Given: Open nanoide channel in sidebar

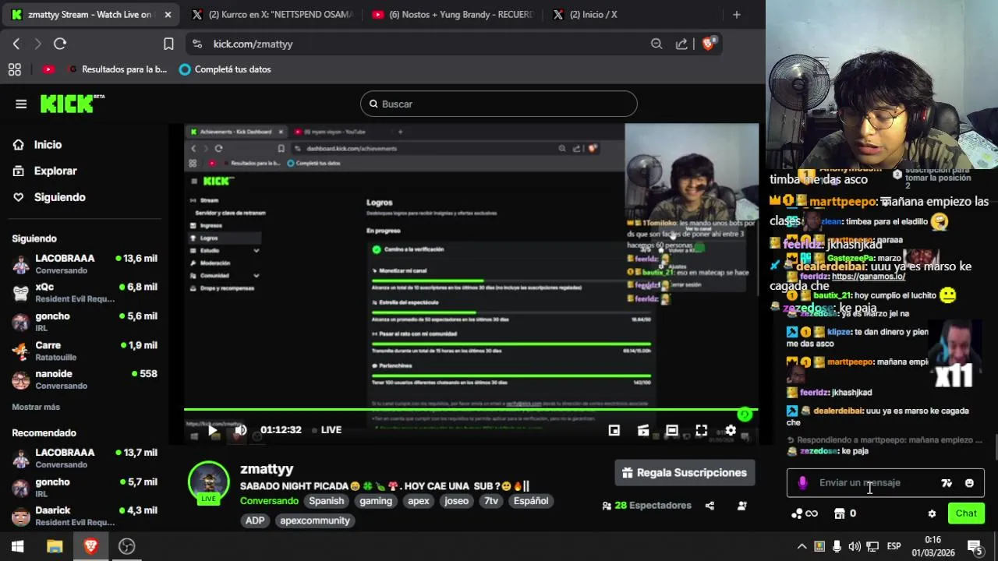Looking at the screenshot, I should coord(84,379).
